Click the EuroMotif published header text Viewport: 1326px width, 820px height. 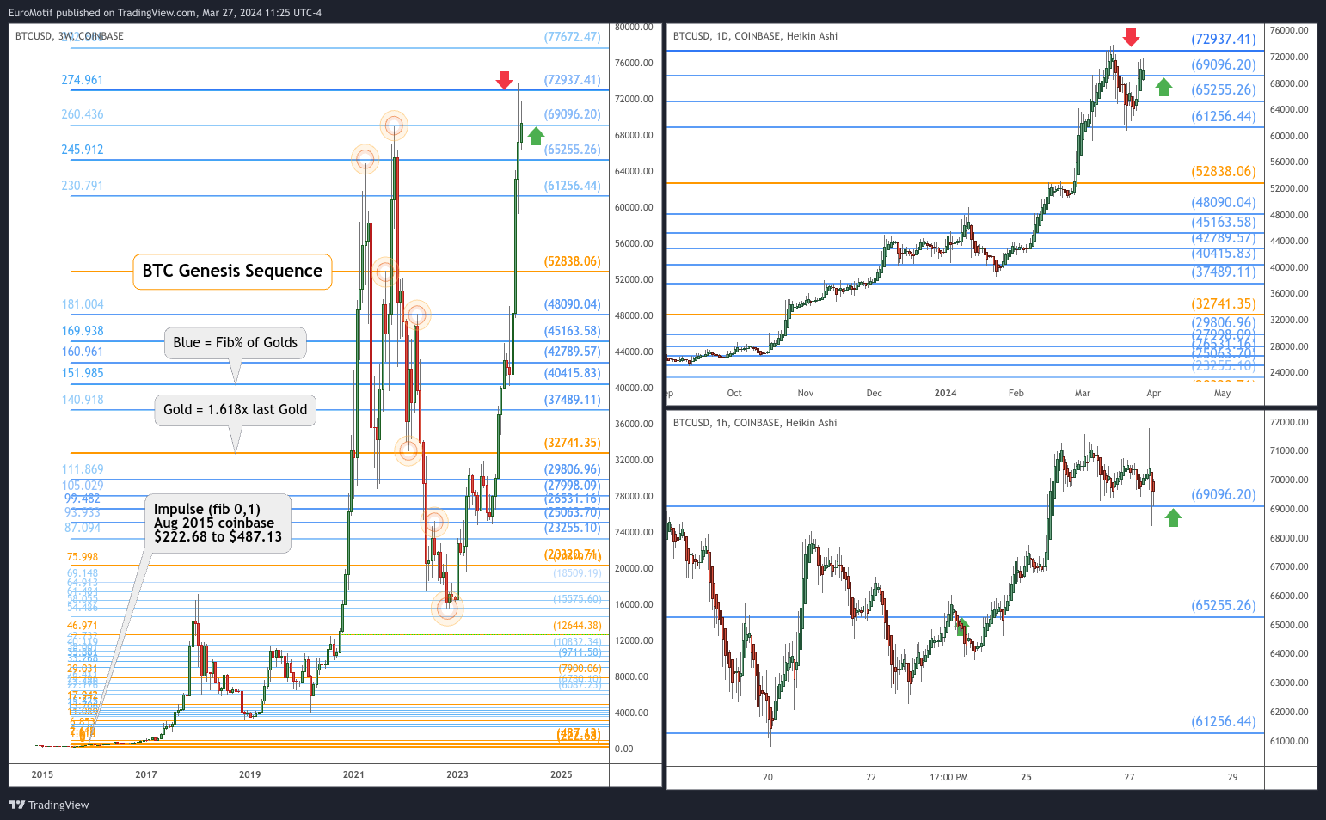click(x=165, y=13)
